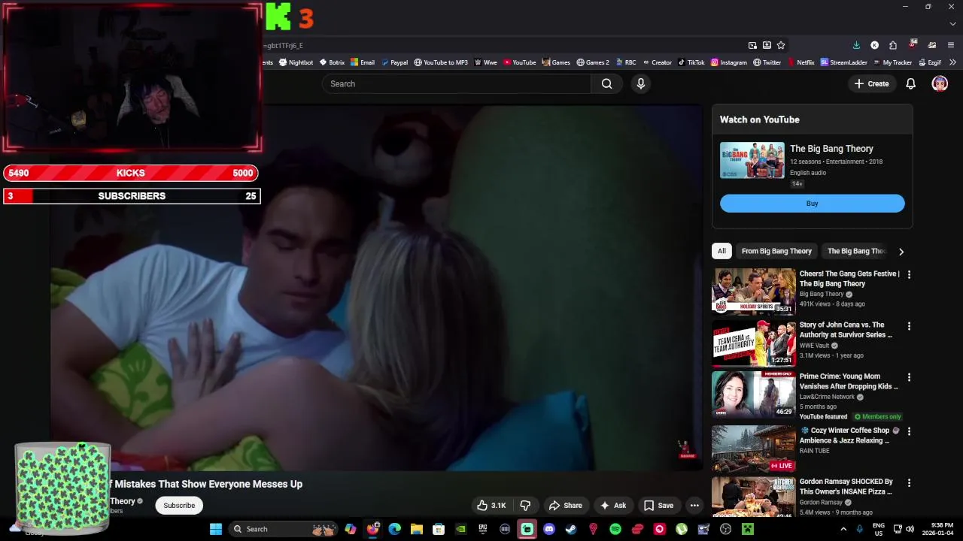
Task: Click the Ask button under the video
Action: [612, 506]
